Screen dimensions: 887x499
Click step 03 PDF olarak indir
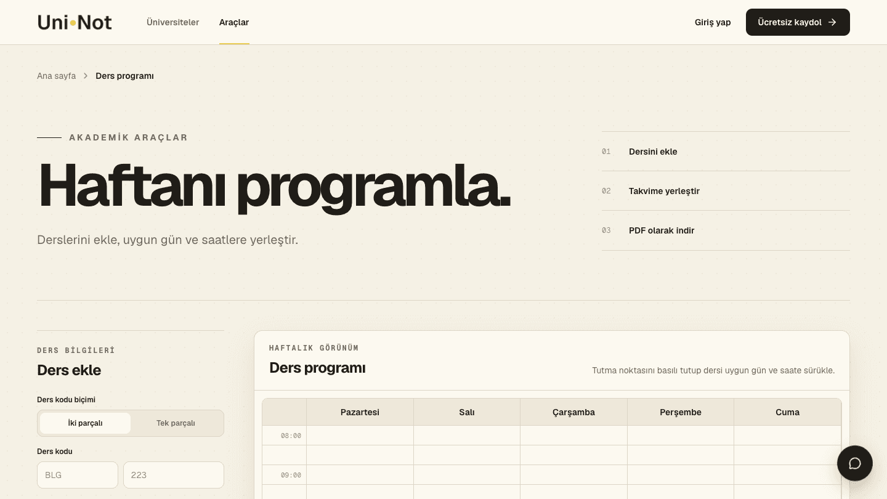[726, 230]
